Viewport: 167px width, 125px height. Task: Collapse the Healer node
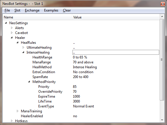coord(12,37)
